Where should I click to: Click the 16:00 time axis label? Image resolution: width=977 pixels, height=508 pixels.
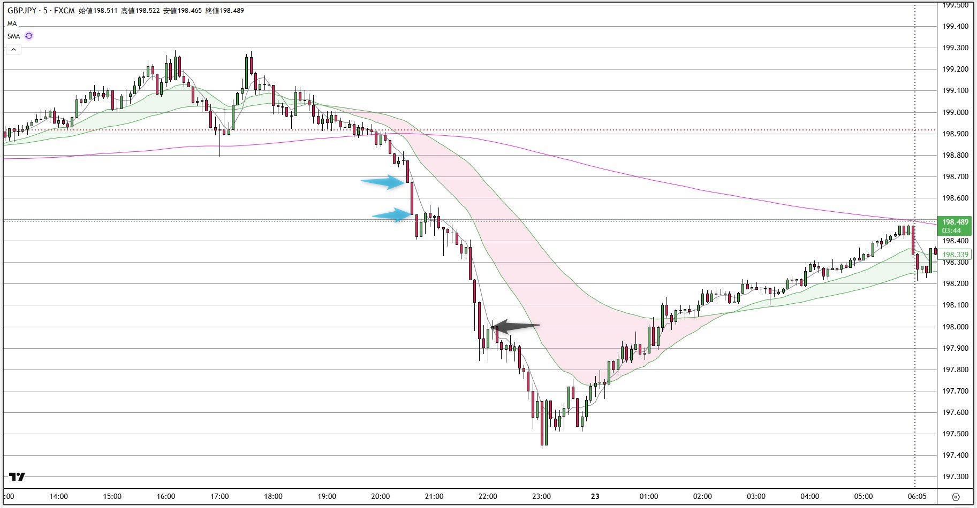coord(166,496)
